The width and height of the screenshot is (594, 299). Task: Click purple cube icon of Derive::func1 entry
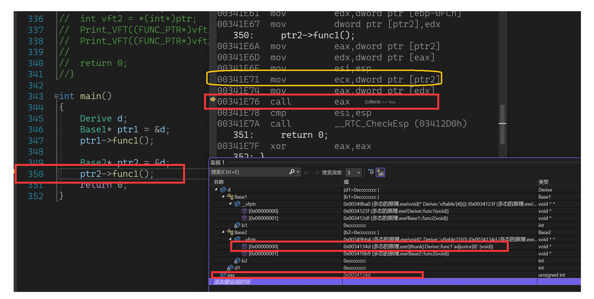244,211
